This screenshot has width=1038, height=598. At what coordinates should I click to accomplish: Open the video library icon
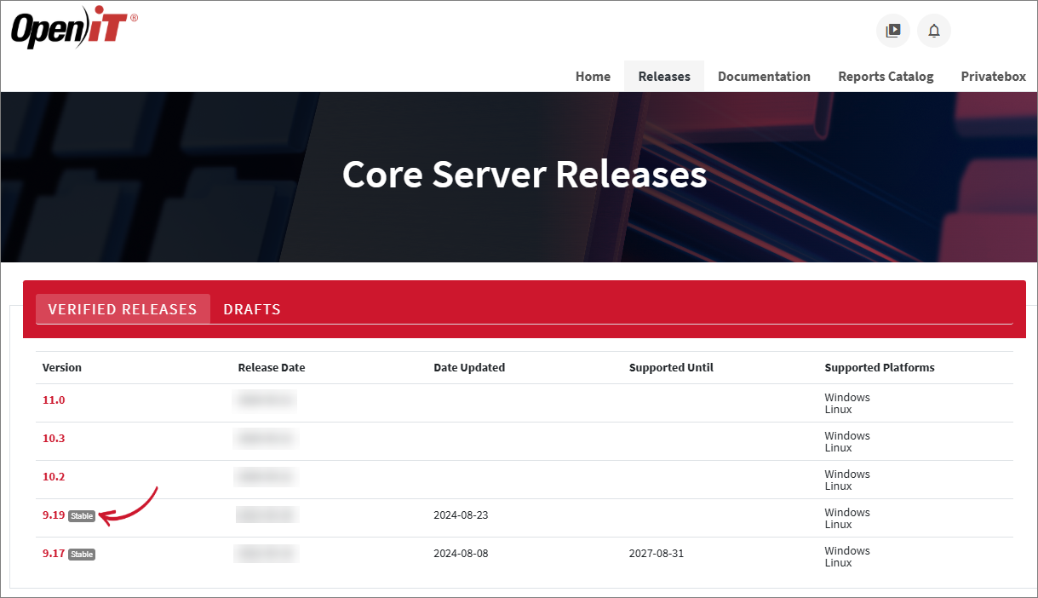893,31
